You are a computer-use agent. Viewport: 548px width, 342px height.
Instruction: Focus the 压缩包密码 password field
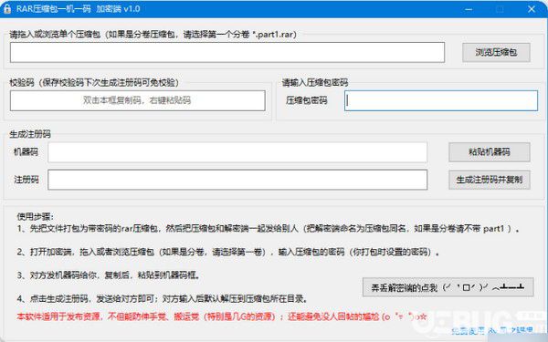click(x=441, y=100)
